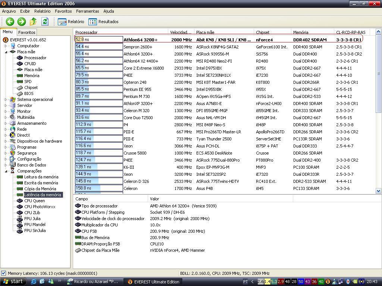This screenshot has height=286, width=382.
Task: Open the Relatório toolbar button
Action: click(x=71, y=22)
